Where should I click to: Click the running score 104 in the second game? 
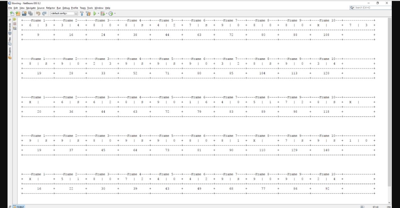(262, 73)
